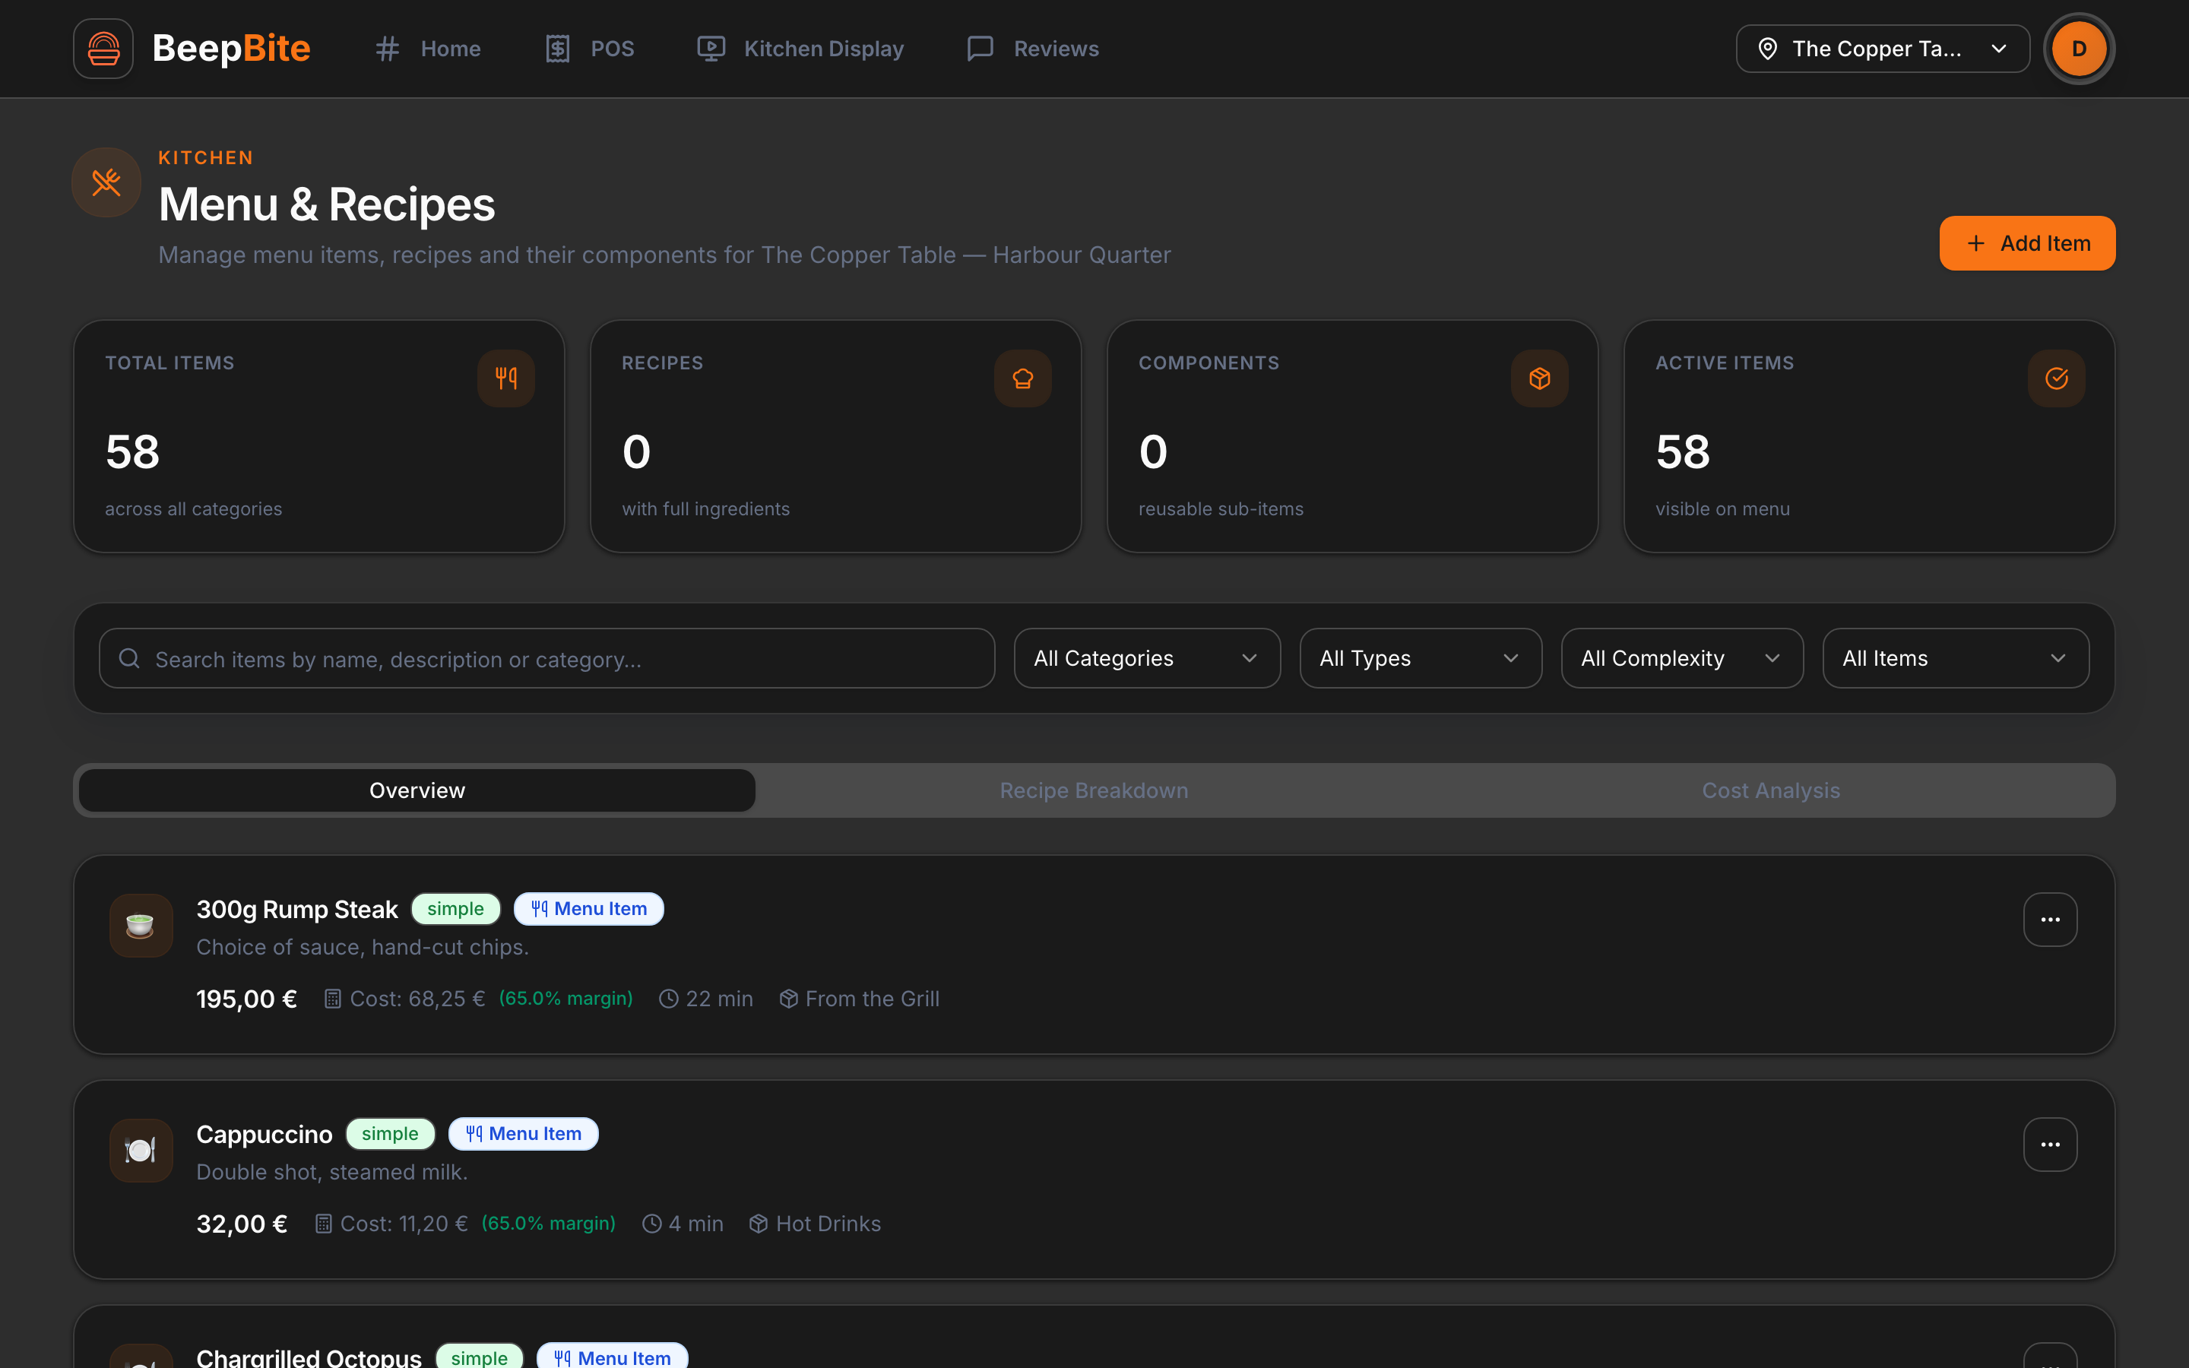Click the Cappuccino thumbnail

coord(141,1151)
